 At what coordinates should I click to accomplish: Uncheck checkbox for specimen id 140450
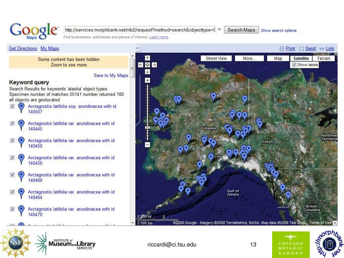pyautogui.click(x=12, y=140)
